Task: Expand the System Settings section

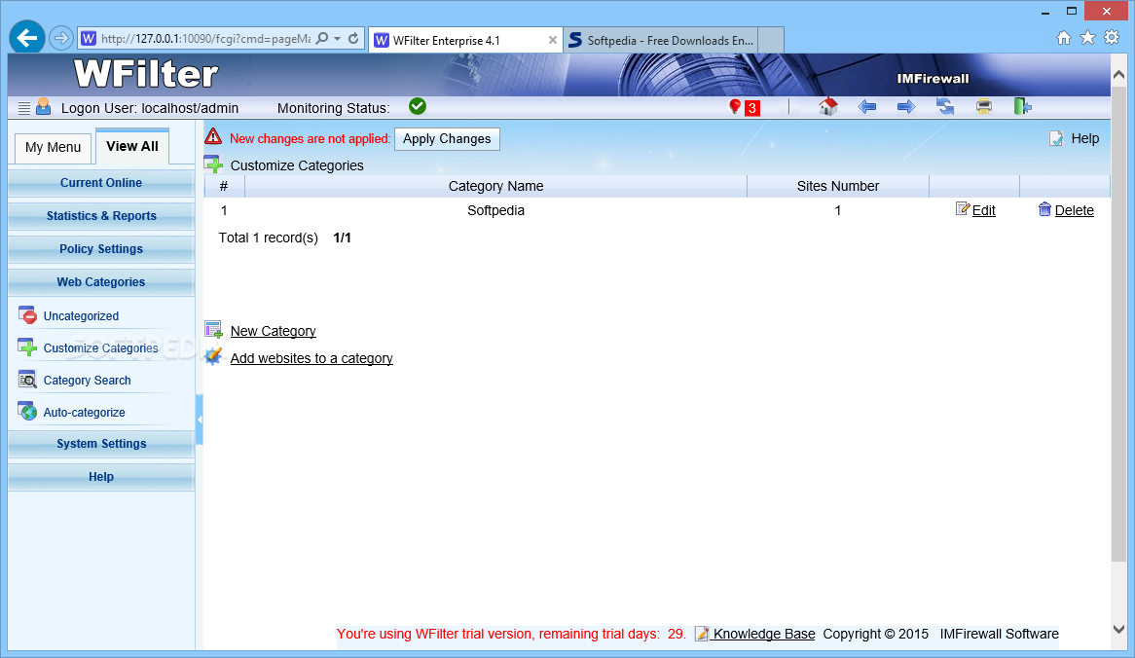Action: coord(101,444)
